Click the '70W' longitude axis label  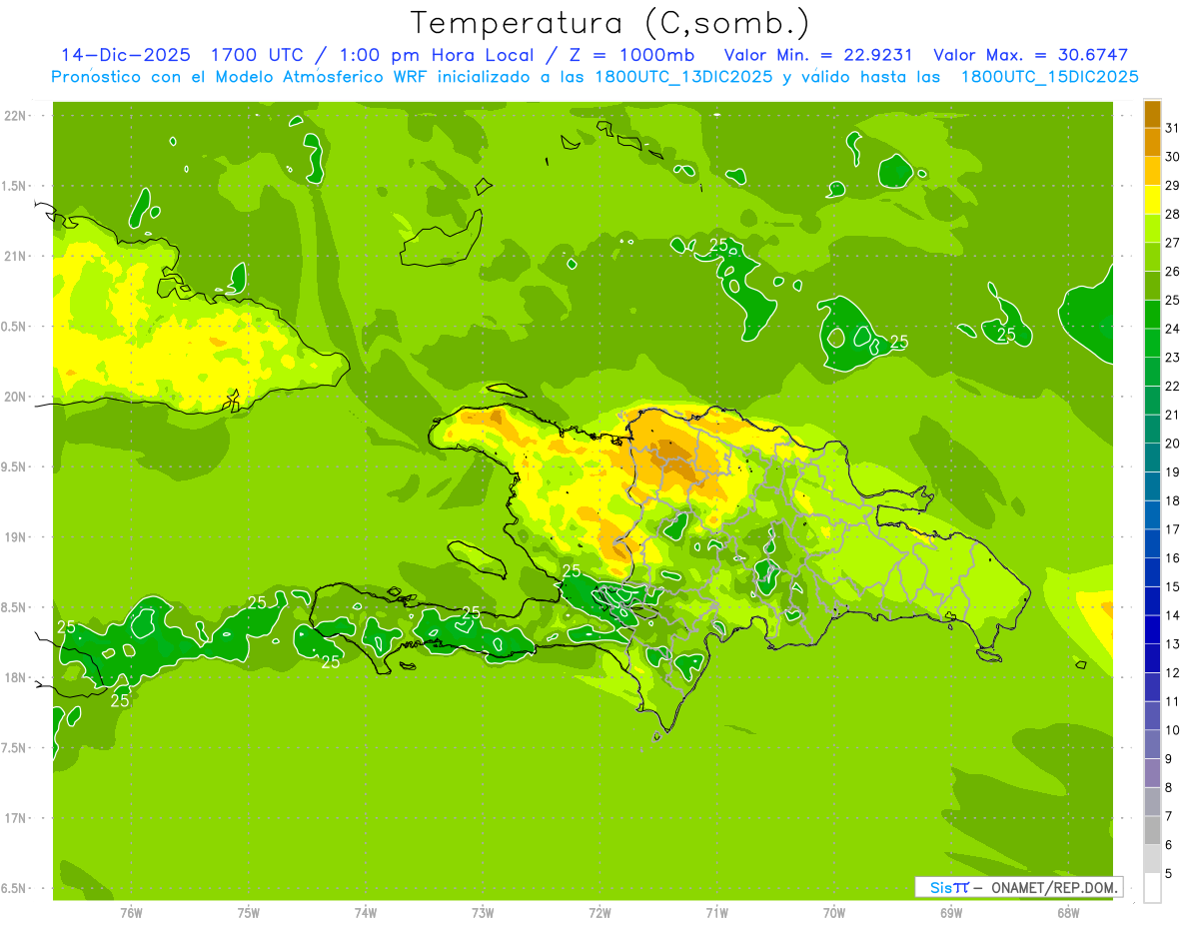coord(834,912)
